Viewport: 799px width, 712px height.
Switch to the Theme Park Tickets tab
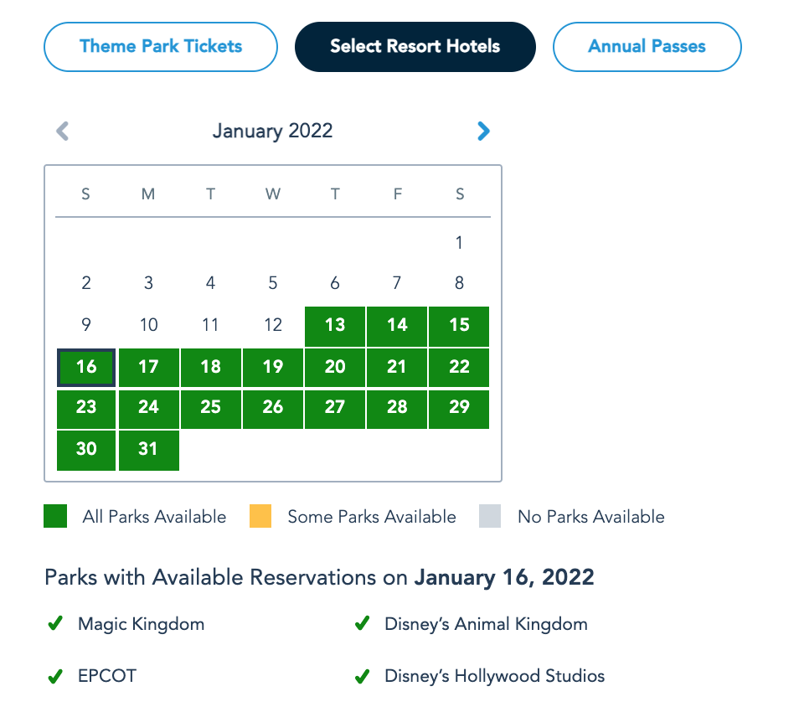click(x=161, y=47)
